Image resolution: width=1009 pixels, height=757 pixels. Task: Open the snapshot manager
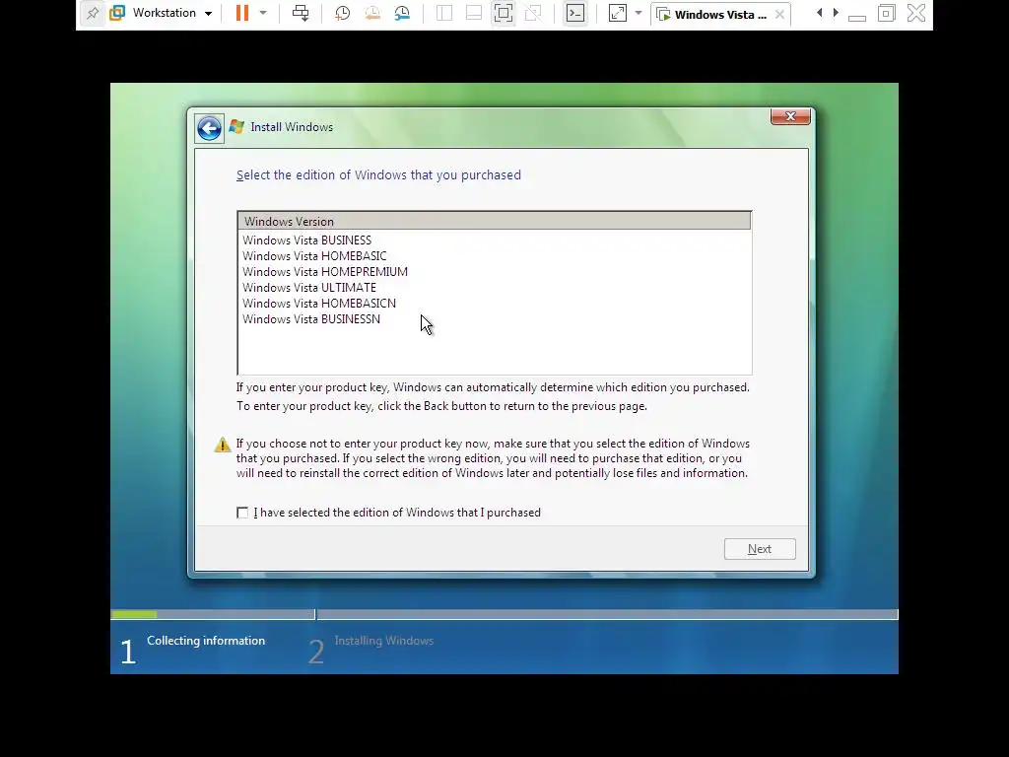(x=402, y=13)
